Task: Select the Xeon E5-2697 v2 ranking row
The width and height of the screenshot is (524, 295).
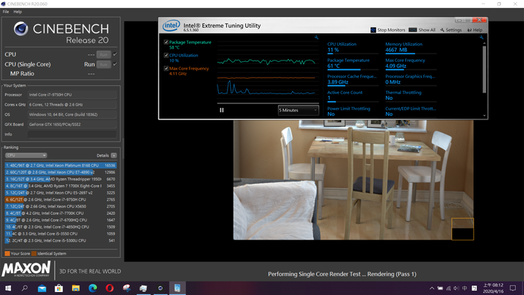Action: (60, 192)
